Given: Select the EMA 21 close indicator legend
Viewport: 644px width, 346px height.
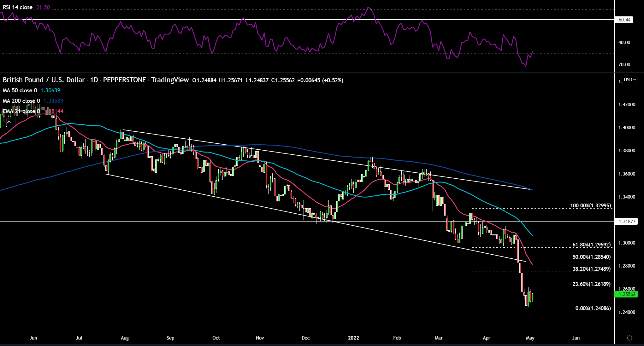Looking at the screenshot, I should pos(33,111).
